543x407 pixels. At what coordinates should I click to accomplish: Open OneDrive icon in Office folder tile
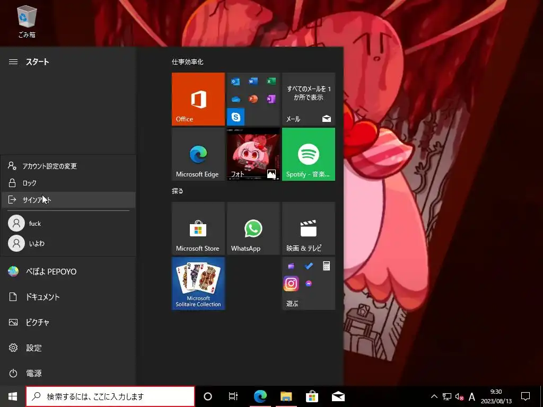point(235,99)
